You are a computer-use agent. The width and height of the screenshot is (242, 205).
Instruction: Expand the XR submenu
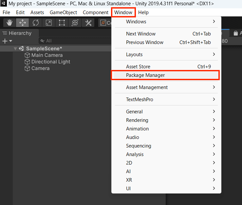click(166, 180)
